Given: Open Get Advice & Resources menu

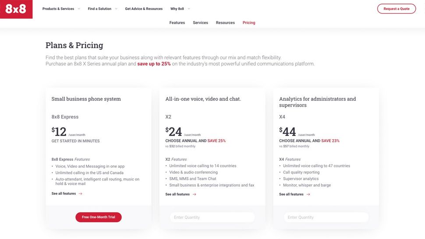Looking at the screenshot, I should (144, 9).
